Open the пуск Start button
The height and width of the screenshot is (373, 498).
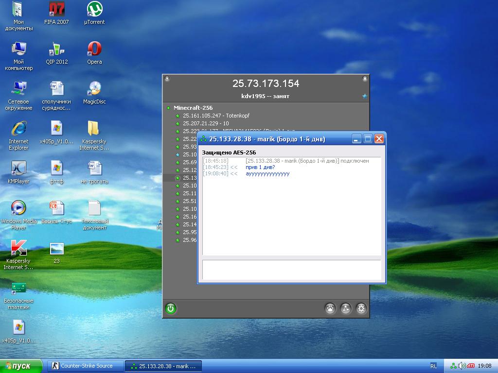(x=21, y=366)
